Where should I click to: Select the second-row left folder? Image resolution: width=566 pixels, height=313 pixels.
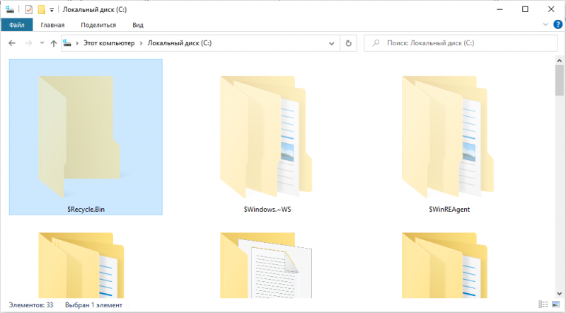[x=81, y=266]
